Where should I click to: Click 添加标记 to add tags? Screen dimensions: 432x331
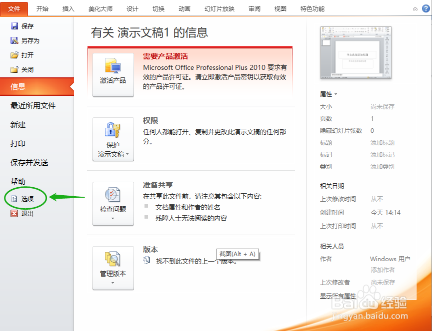pyautogui.click(x=382, y=155)
